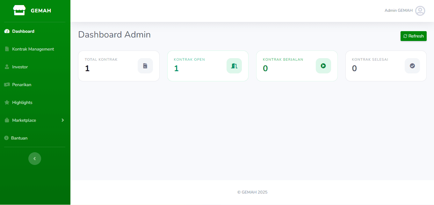Open the Admin GEMAH user dropdown
434x205 pixels.
click(398, 10)
